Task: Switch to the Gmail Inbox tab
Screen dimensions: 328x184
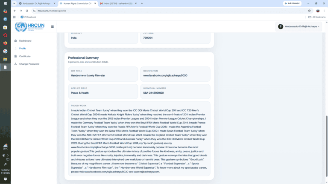Action: 118,3
